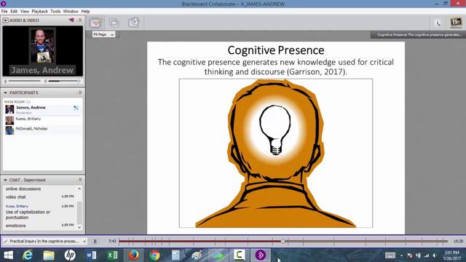The width and height of the screenshot is (466, 262).
Task: Open Google Chrome from the taskbar
Action: 154,255
